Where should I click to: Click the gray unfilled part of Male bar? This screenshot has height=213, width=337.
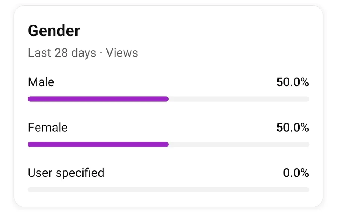239,99
